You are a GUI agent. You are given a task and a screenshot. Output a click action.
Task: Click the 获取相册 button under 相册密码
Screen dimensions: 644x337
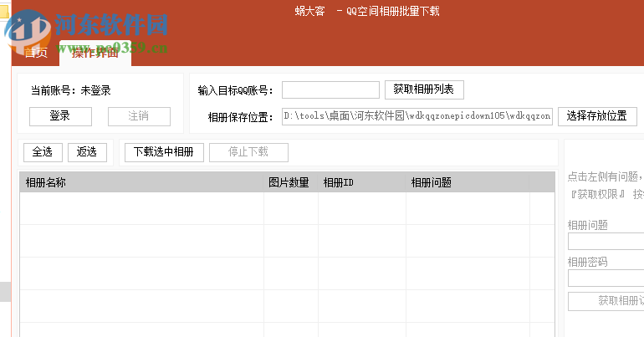click(x=606, y=301)
